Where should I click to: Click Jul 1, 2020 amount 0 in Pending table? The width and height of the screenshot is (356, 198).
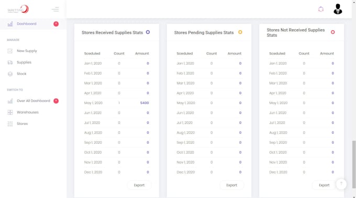coord(240,123)
